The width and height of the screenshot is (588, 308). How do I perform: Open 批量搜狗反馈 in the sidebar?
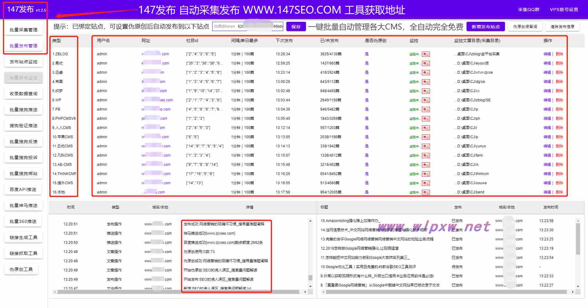[23, 142]
